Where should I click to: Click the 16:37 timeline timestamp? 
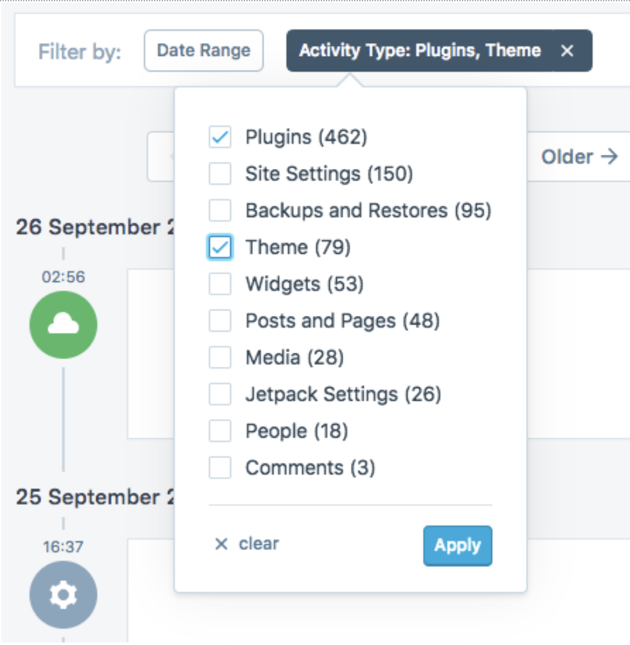pos(63,547)
